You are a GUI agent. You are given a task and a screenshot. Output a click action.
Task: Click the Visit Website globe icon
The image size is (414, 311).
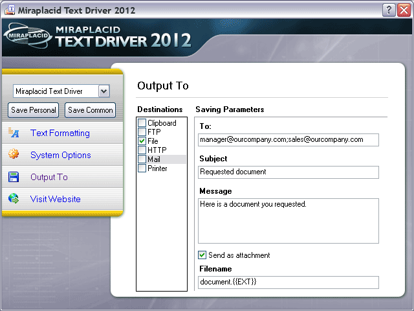[x=14, y=198]
